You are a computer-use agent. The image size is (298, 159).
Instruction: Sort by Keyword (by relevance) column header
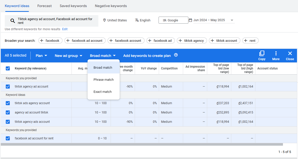tap(31, 68)
